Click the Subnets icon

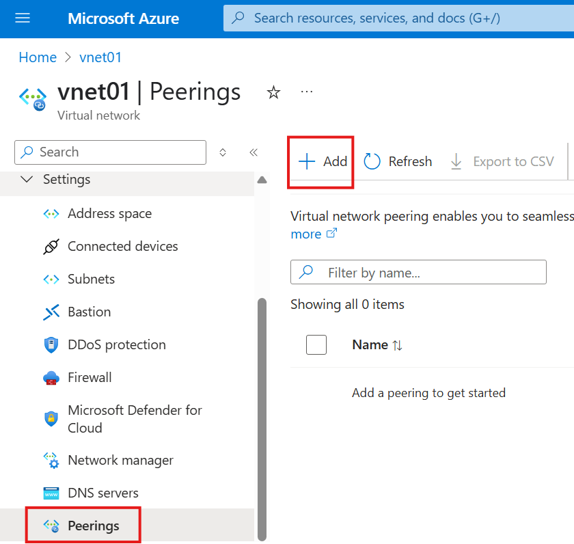coord(51,280)
